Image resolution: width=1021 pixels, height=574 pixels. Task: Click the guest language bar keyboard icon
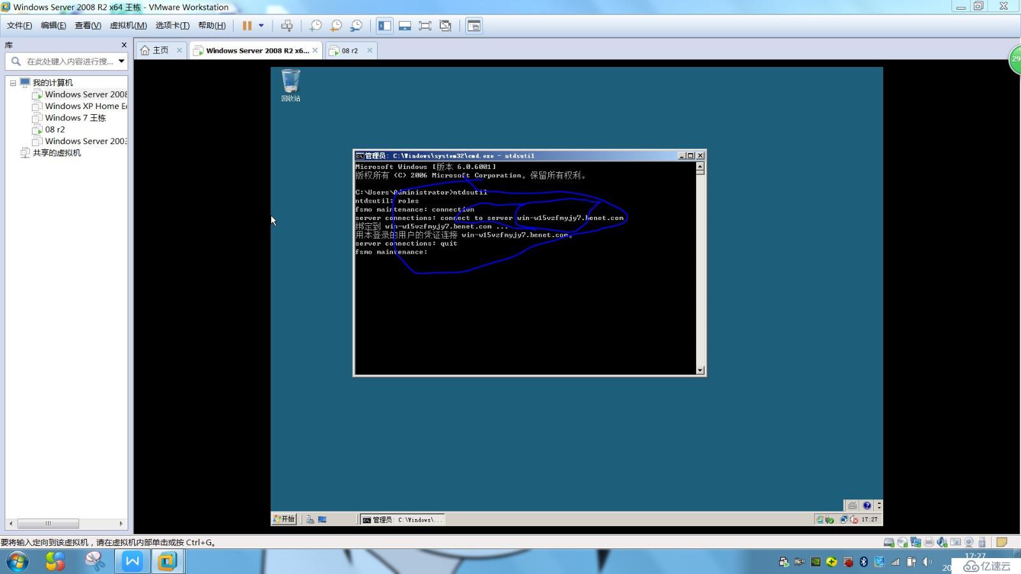pyautogui.click(x=853, y=506)
